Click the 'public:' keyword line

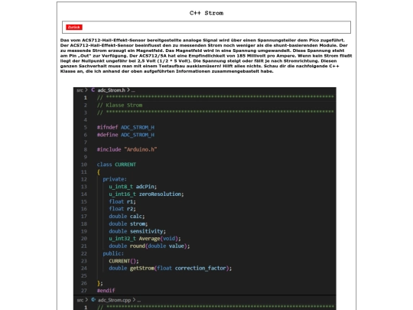pyautogui.click(x=113, y=253)
